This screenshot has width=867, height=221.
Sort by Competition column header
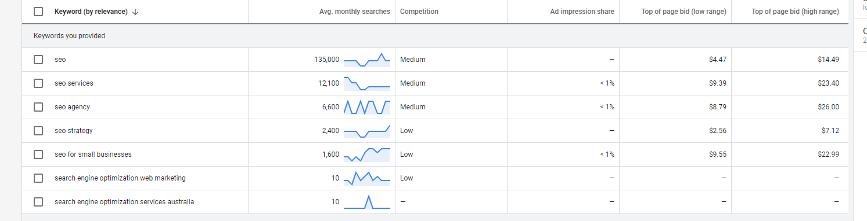(x=419, y=12)
